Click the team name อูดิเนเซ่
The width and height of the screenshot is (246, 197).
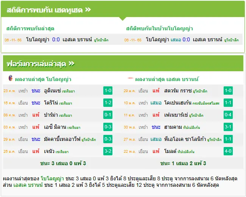click(x=52, y=91)
